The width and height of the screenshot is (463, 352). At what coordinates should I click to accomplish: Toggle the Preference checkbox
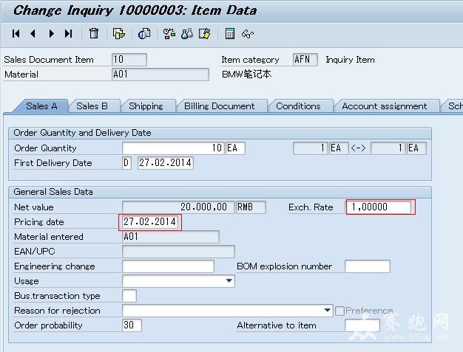click(x=340, y=311)
